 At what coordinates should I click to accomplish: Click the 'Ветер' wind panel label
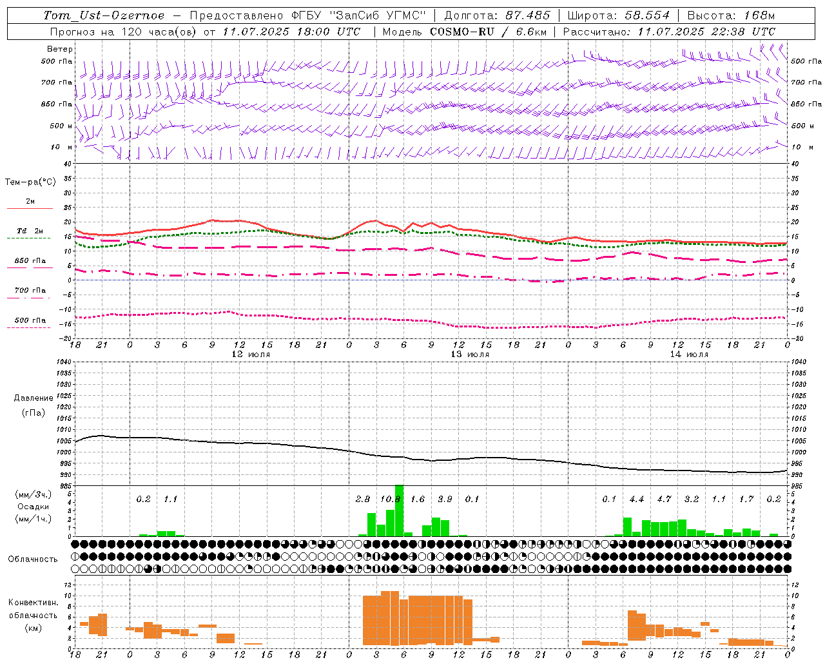coord(60,49)
